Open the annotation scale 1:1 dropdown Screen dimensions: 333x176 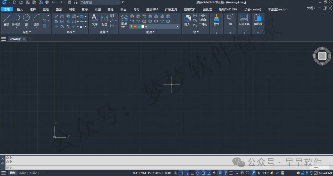click(x=265, y=173)
